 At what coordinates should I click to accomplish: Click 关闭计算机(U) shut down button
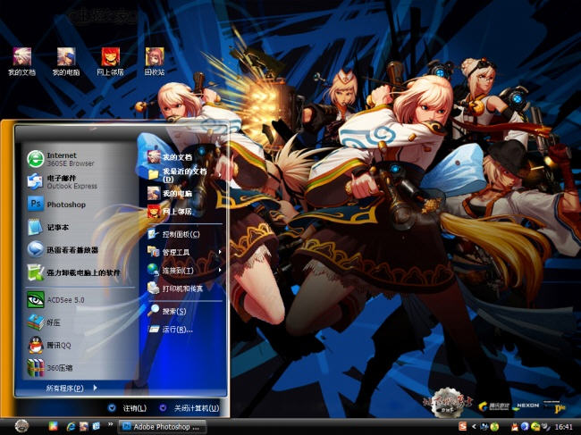(189, 408)
